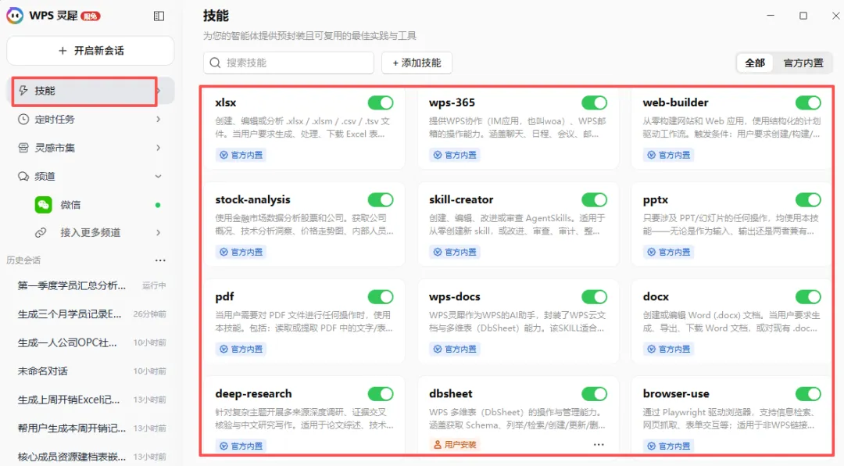Click the 官方内置 badge on wps-365 card
The image size is (844, 466).
click(455, 155)
